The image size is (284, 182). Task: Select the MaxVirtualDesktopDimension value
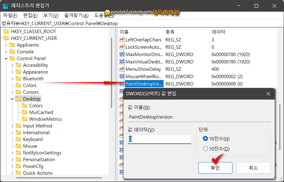point(140,62)
